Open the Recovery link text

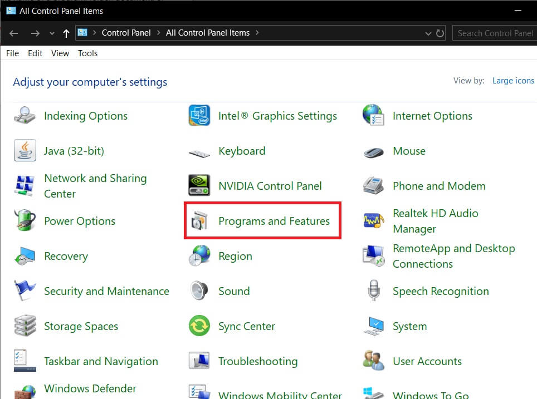[66, 256]
